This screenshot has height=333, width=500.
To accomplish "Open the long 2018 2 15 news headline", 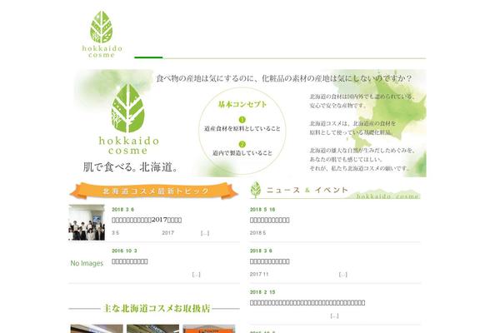I will (307, 302).
